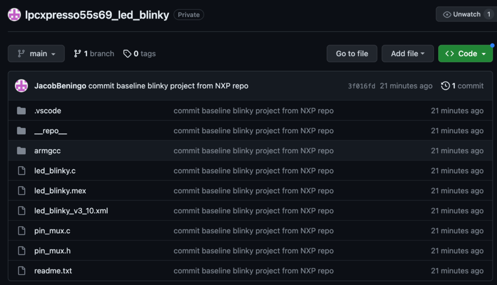
Task: Expand the Add file dropdown
Action: pyautogui.click(x=408, y=54)
